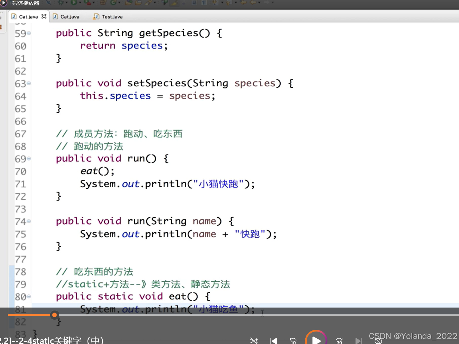Click the video progress slider handle
The width and height of the screenshot is (459, 344).
54,315
